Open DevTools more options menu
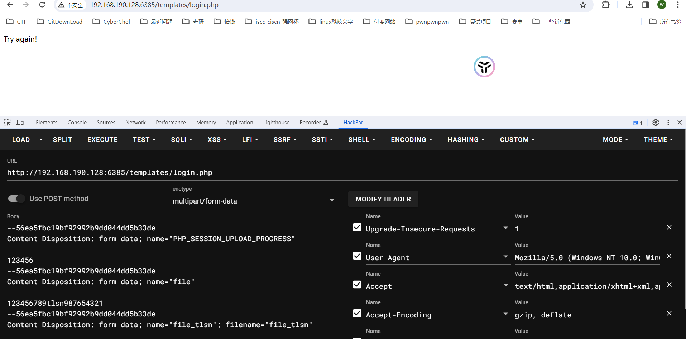686x339 pixels. coord(668,123)
